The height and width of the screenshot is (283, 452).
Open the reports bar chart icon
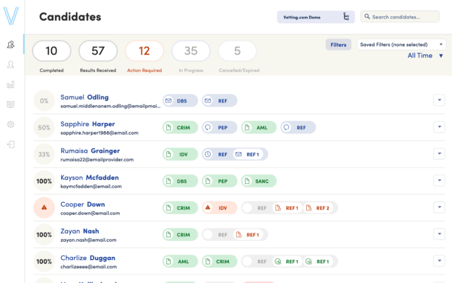tap(11, 85)
